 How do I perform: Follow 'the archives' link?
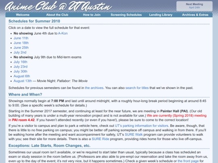94,88
